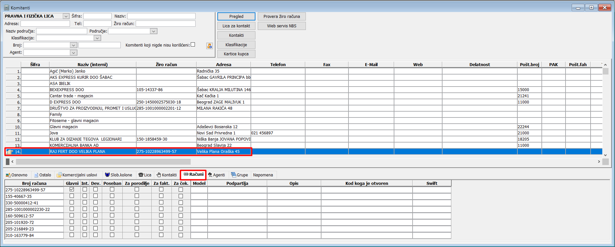Check Glavni for account 155-40667-35
615x247 pixels.
72,196
